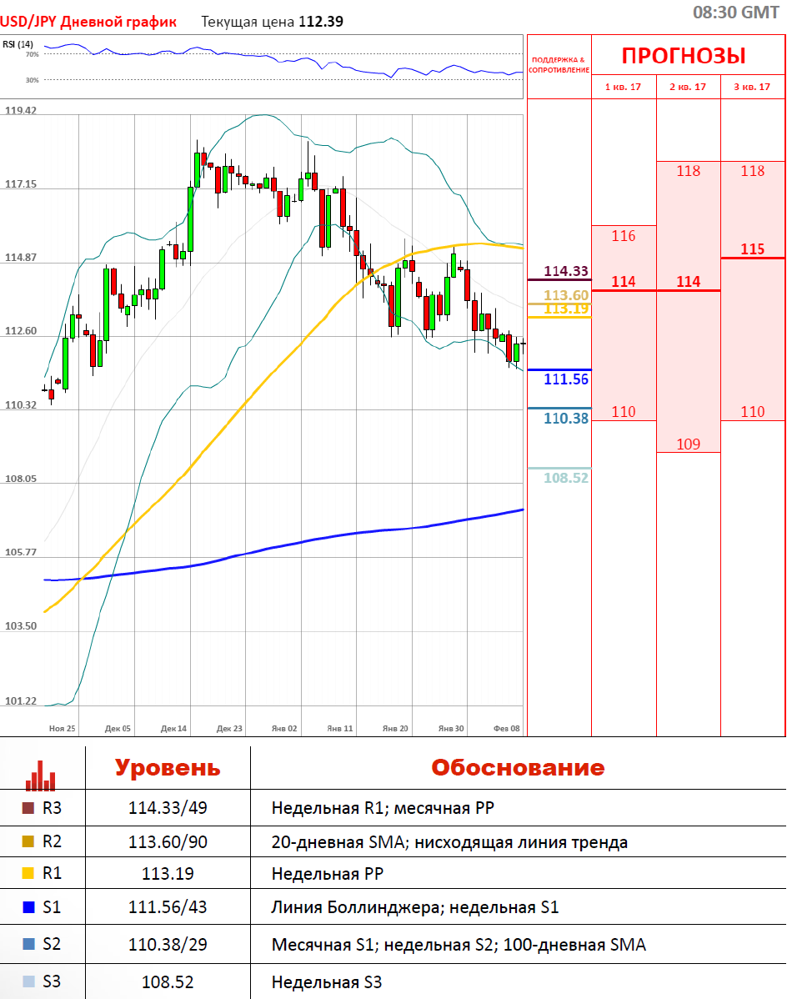Click the current price 112.39

pos(321,22)
